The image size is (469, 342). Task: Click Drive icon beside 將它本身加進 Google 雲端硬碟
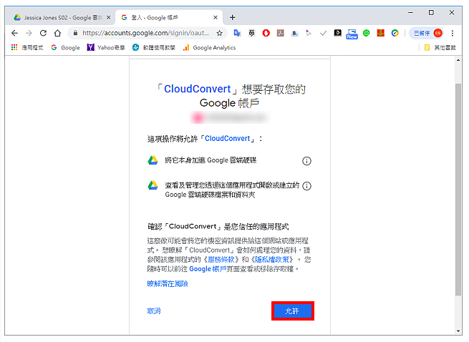point(153,160)
